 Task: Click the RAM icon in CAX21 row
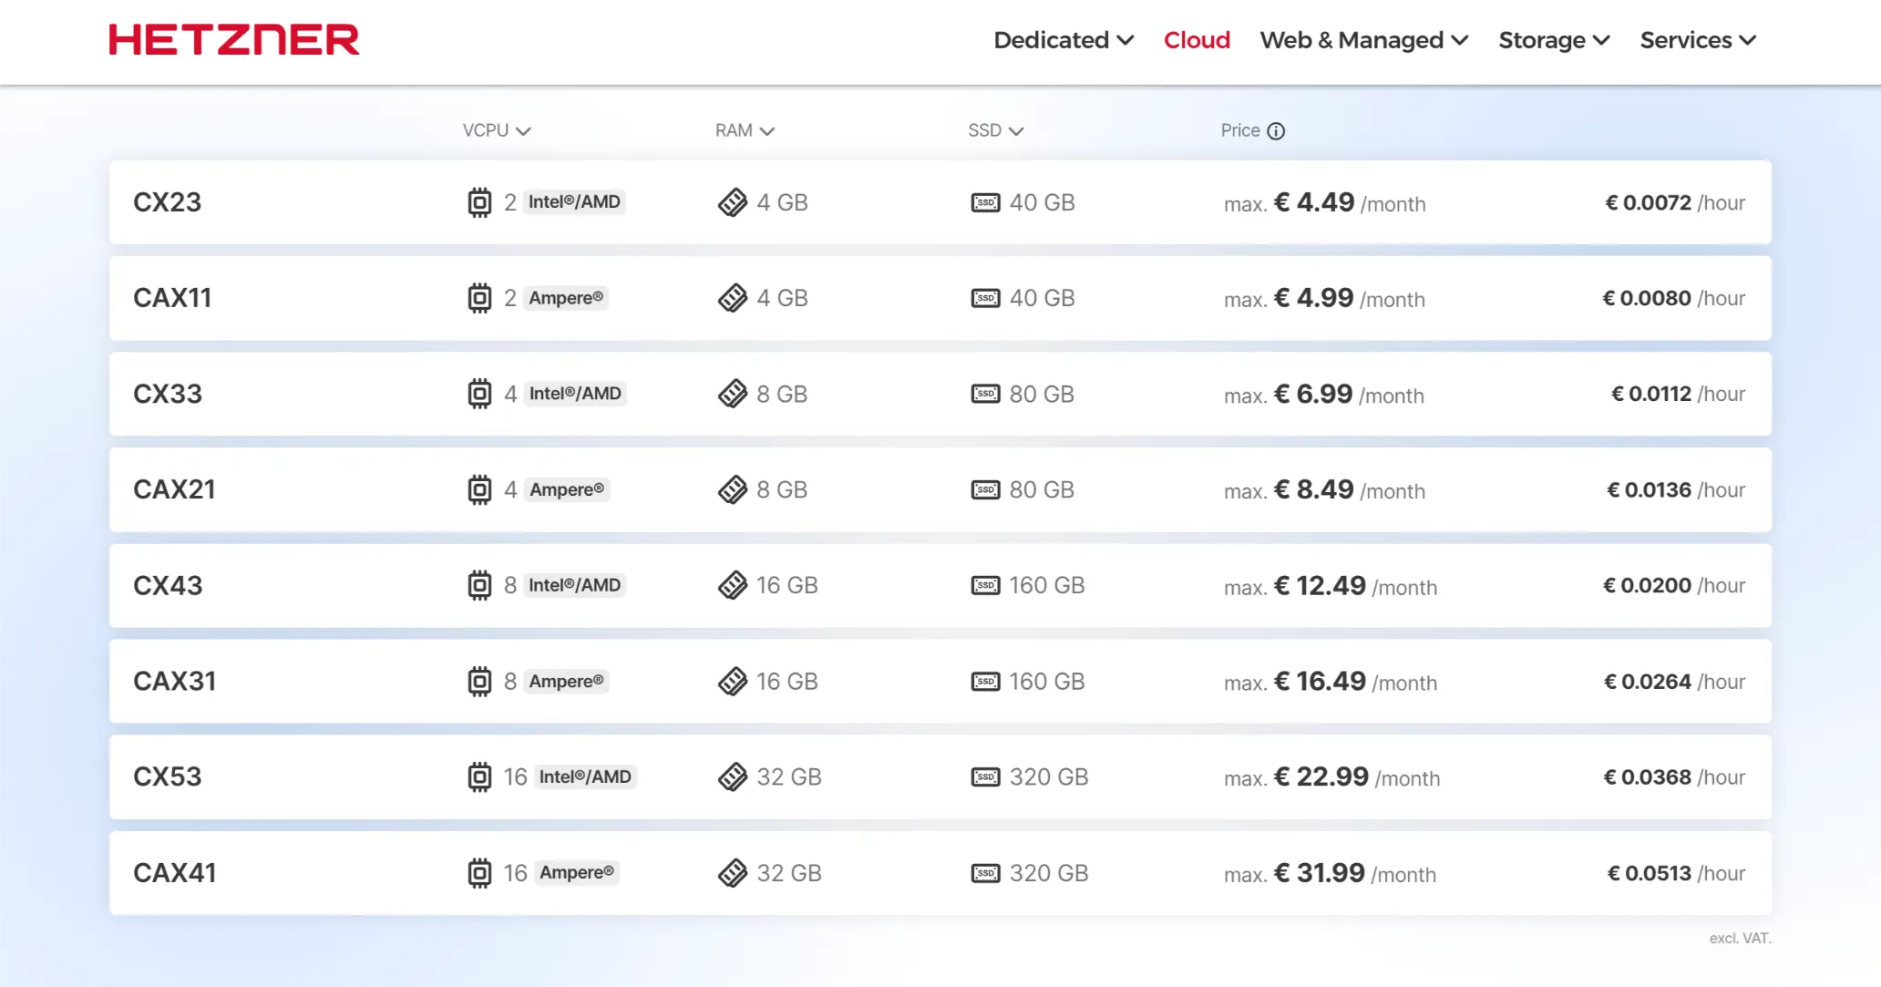[x=732, y=489]
